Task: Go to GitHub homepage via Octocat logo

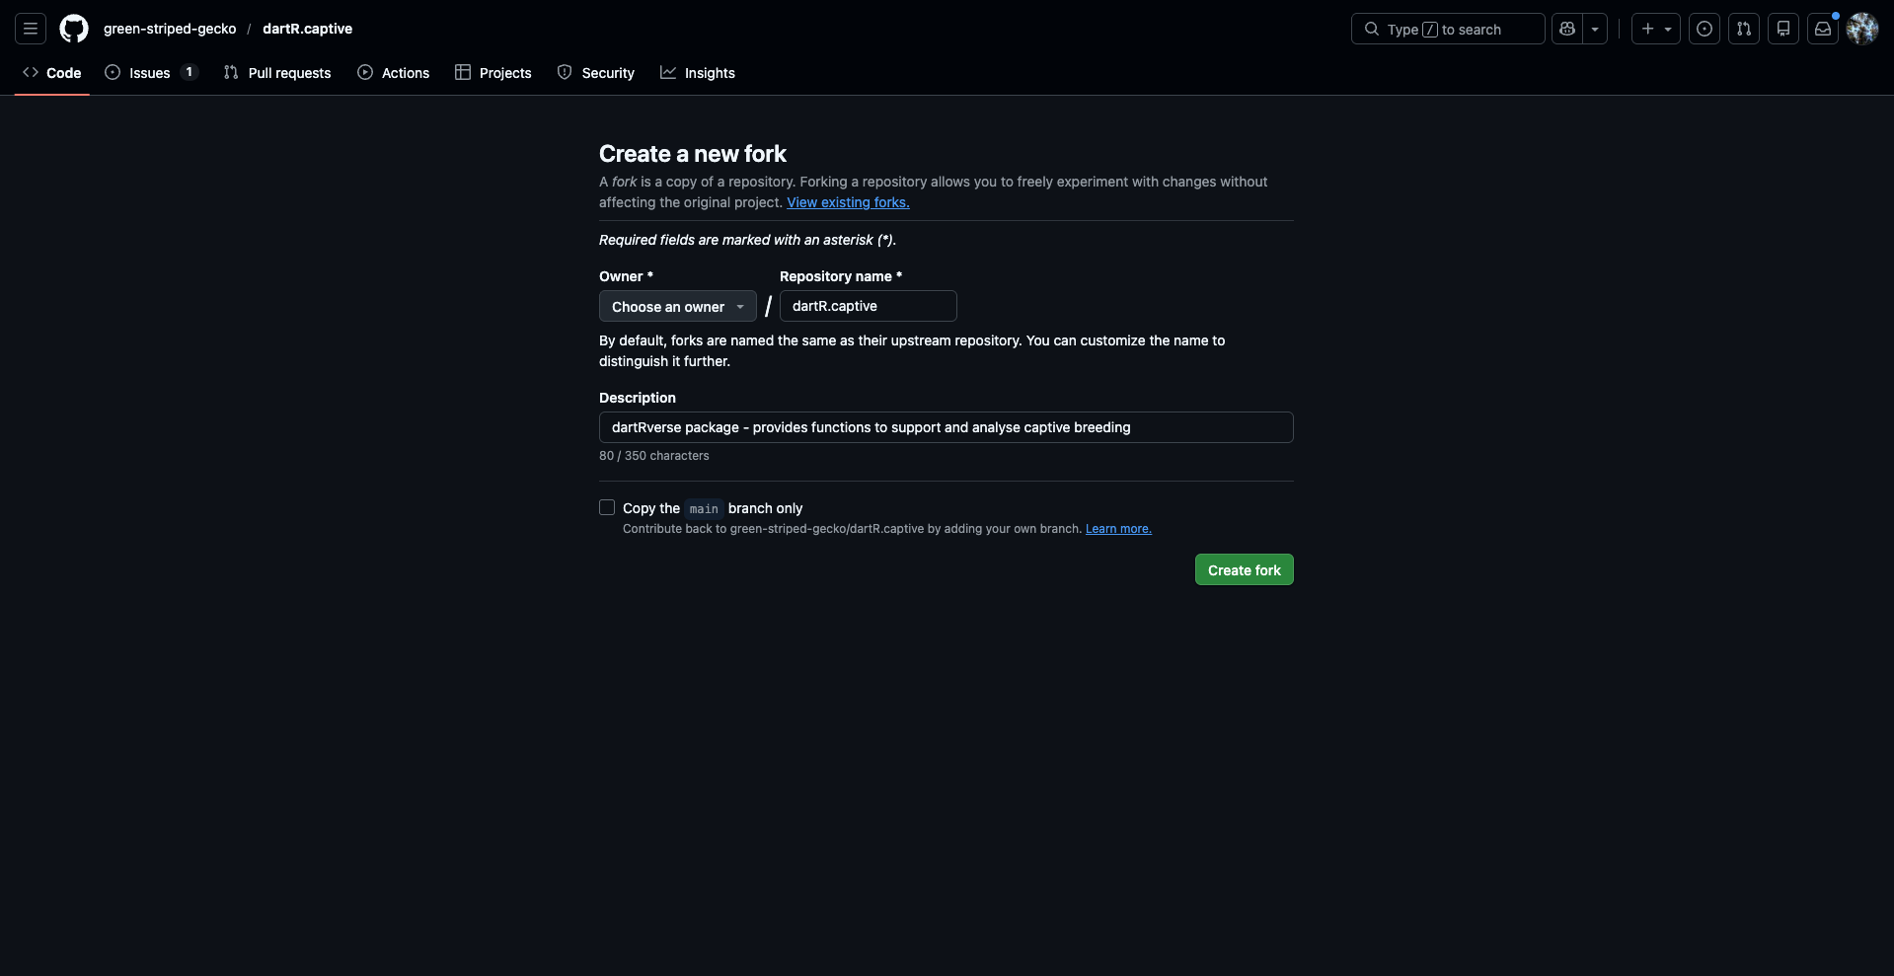Action: (74, 29)
